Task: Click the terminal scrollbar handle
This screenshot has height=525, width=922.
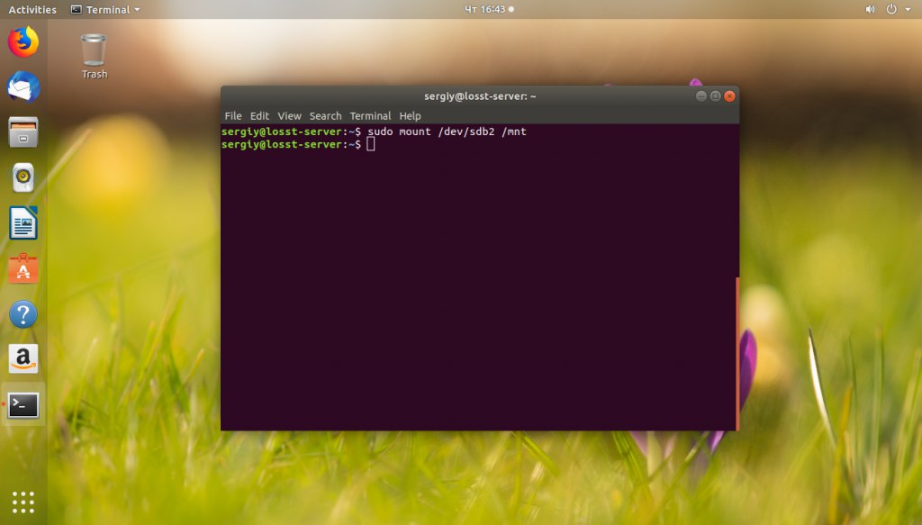Action: tap(737, 353)
